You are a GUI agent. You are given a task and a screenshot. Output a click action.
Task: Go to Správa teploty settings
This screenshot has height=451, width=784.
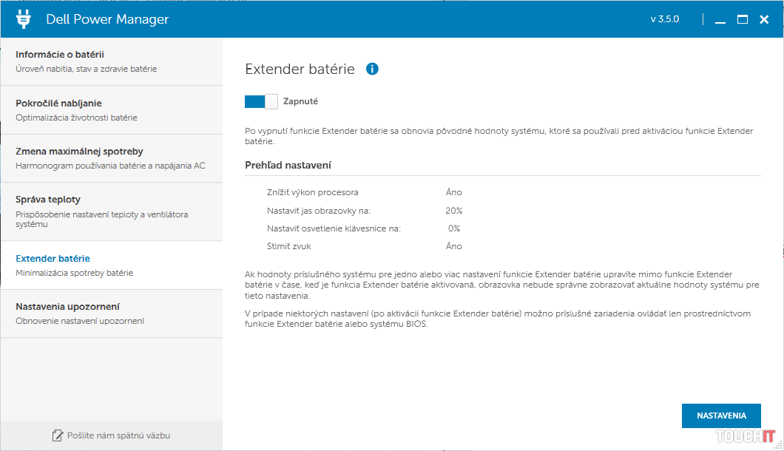[111, 211]
